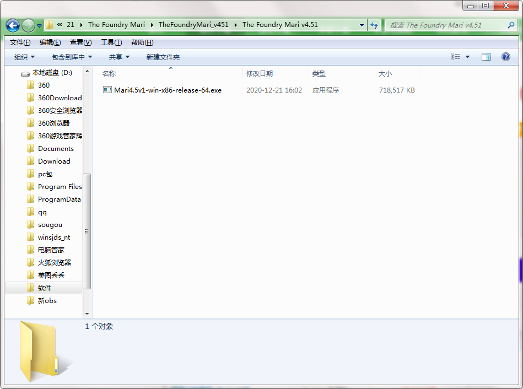Viewport: 523px width, 389px height.
Task: Open the 帮助(H) menu
Action: pyautogui.click(x=142, y=42)
